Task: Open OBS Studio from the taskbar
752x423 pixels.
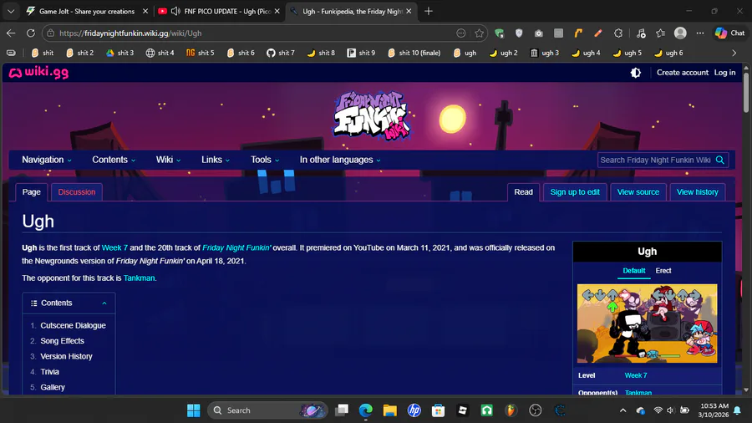Action: [x=536, y=410]
